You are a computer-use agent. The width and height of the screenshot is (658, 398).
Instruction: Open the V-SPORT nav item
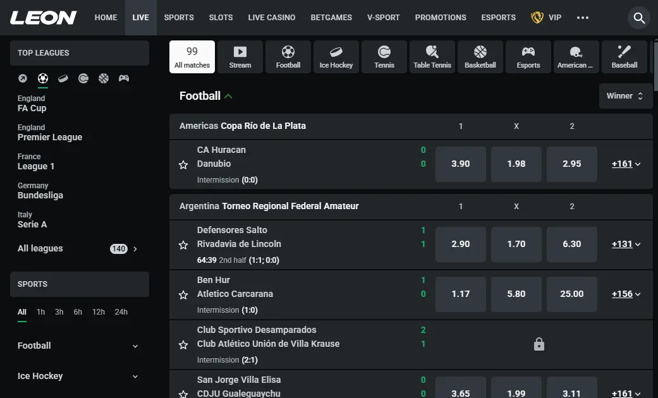click(383, 18)
